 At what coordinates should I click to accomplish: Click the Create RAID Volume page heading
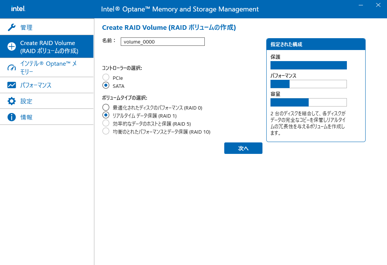pos(169,27)
